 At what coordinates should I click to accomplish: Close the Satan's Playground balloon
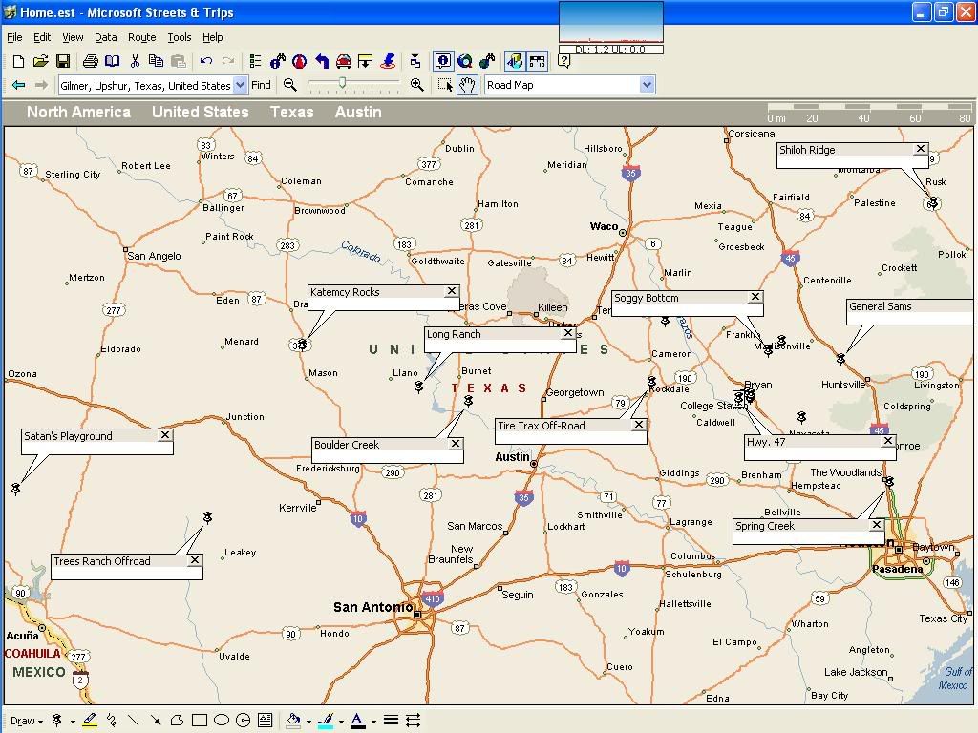coord(164,435)
